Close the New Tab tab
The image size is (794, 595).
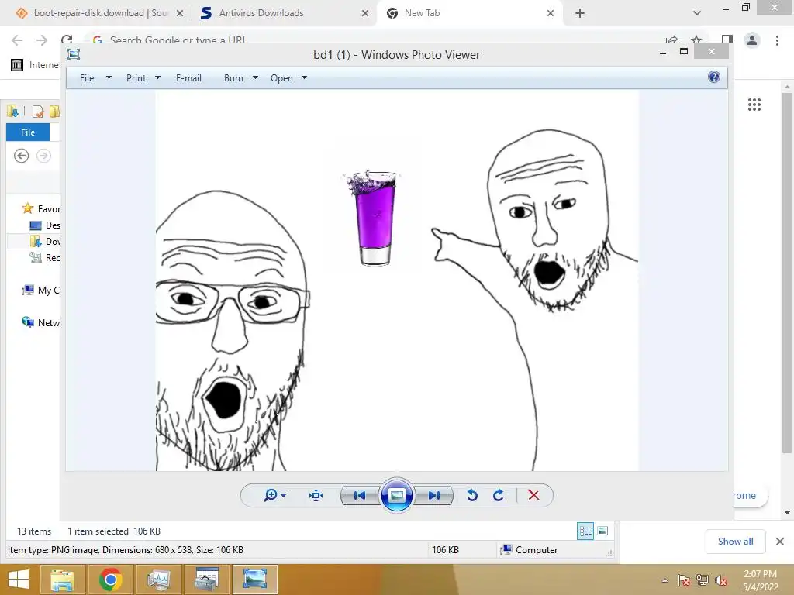pyautogui.click(x=551, y=13)
